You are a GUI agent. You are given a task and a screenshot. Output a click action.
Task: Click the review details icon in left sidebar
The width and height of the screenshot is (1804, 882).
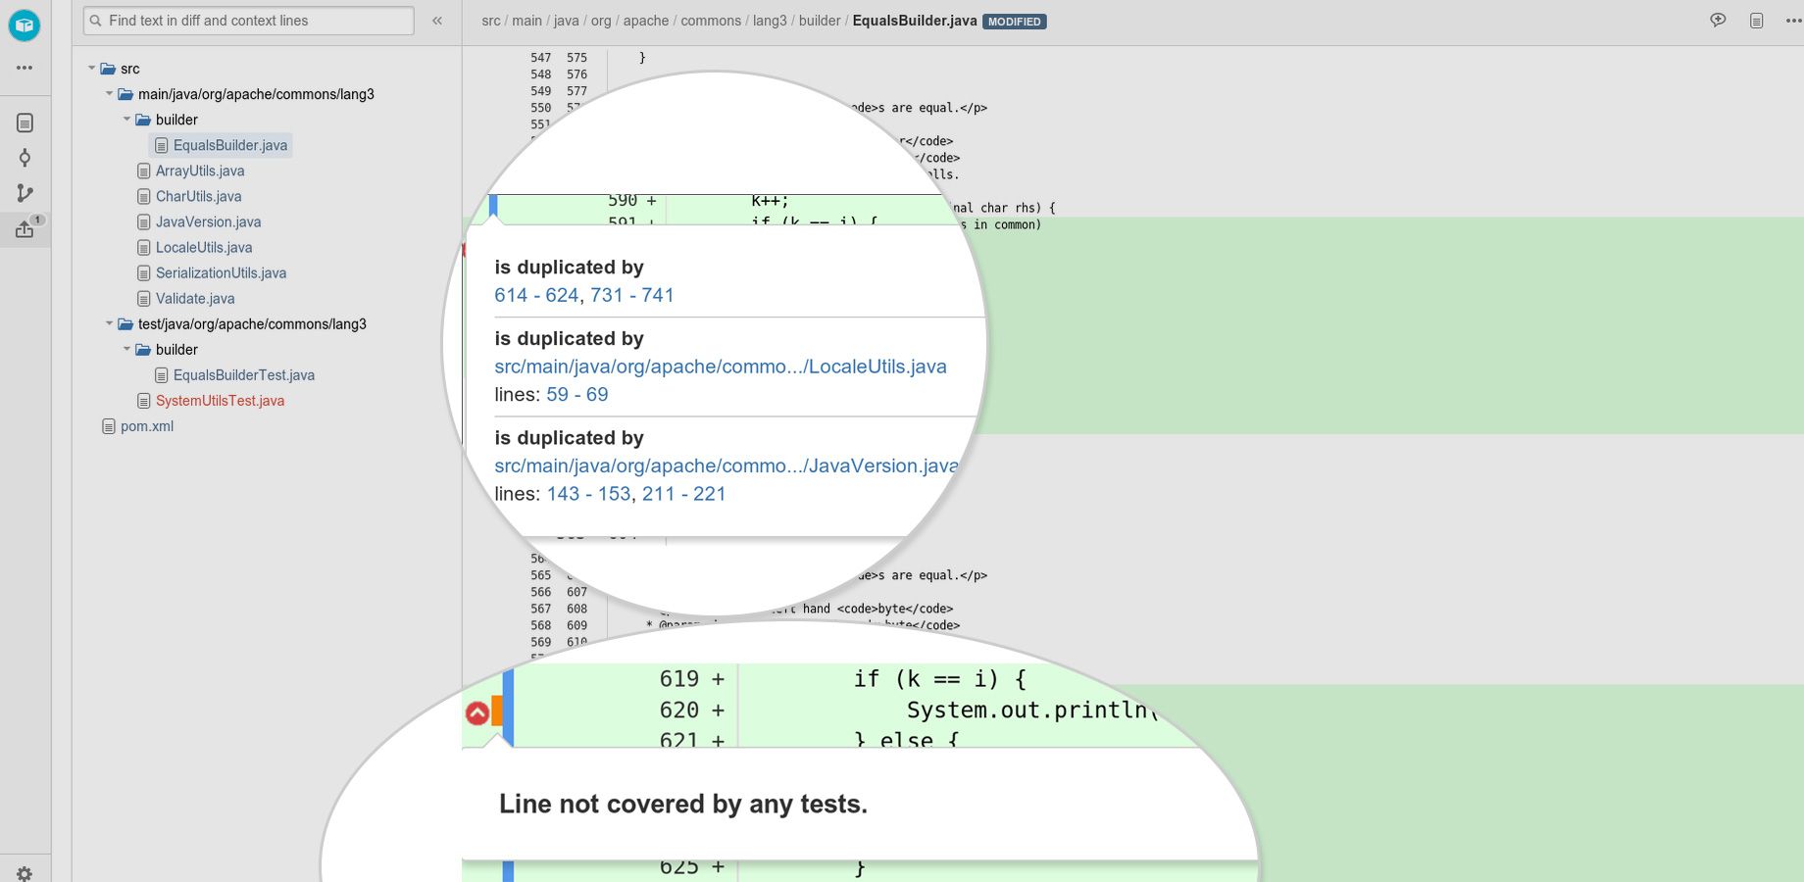(x=25, y=122)
